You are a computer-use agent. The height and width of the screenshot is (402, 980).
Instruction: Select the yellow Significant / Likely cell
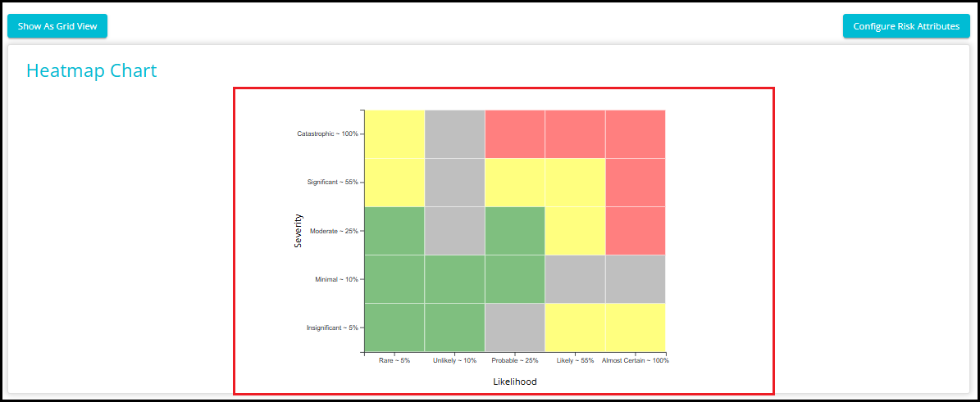coord(575,182)
